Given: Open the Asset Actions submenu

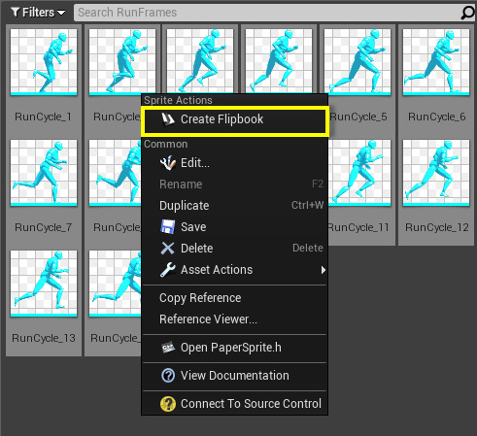Looking at the screenshot, I should [235, 270].
